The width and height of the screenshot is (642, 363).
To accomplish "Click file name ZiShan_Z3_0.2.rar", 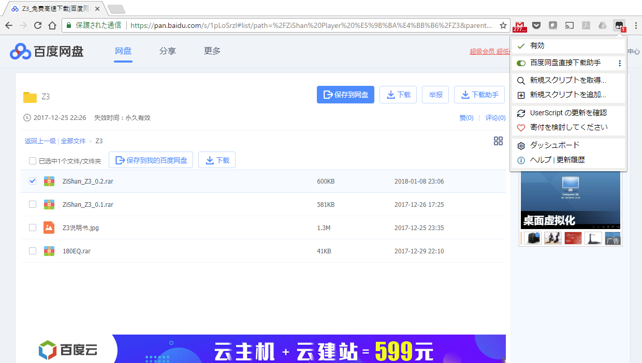I will pyautogui.click(x=87, y=182).
